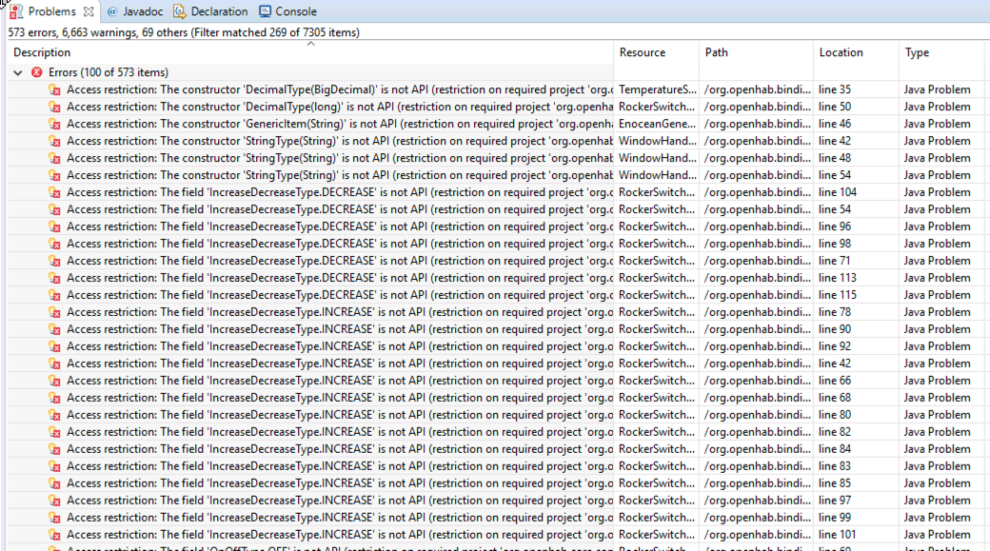Sort problems by Location column header
This screenshot has height=551, width=990.
[x=841, y=52]
